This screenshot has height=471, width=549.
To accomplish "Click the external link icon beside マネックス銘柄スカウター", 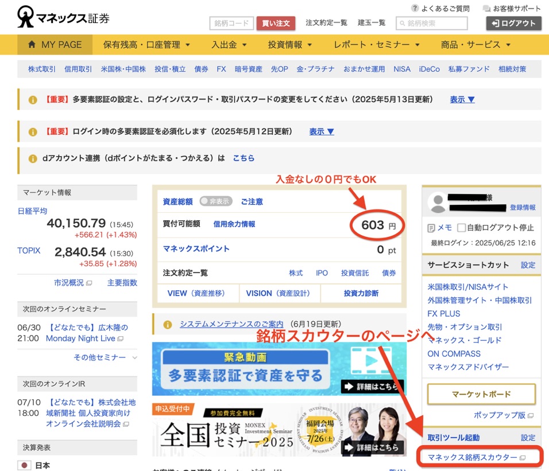I will 523,458.
